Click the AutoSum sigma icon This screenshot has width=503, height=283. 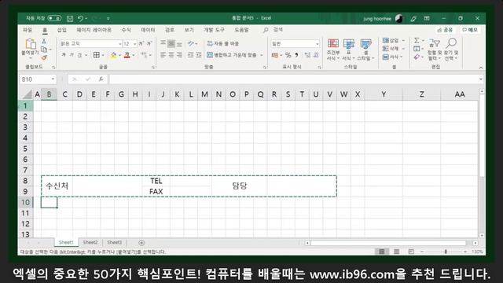[417, 40]
